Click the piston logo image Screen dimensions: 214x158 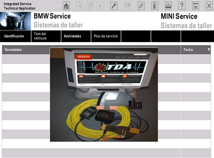(x=15, y=21)
